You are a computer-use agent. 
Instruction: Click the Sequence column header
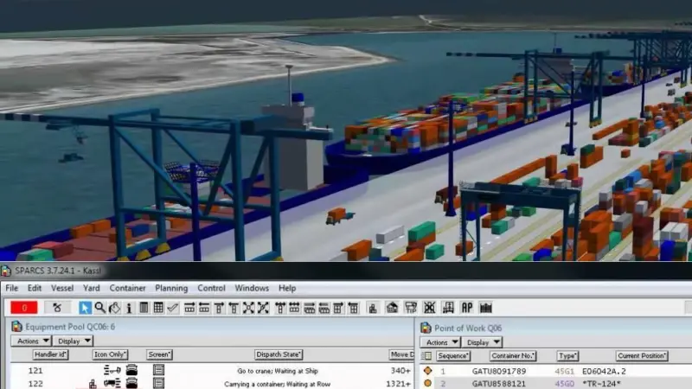pyautogui.click(x=453, y=356)
